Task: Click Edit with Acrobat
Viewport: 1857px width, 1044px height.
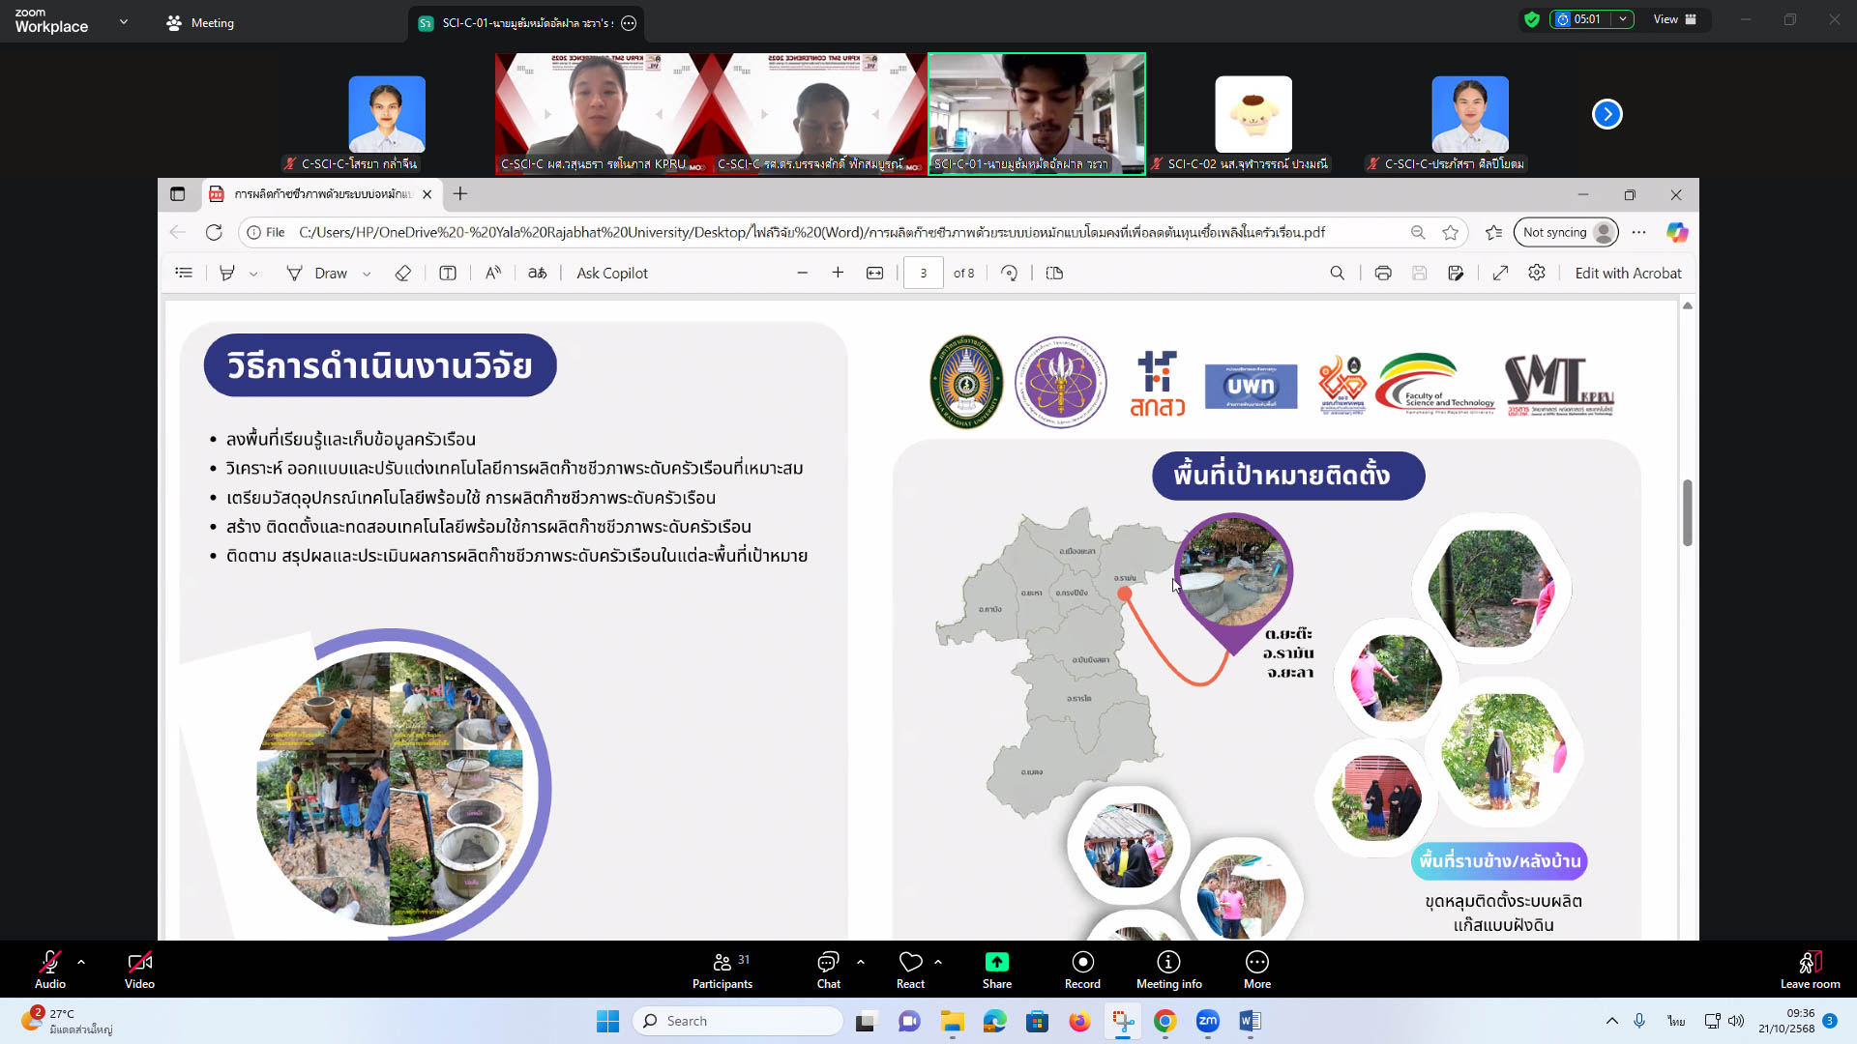Action: (x=1628, y=274)
